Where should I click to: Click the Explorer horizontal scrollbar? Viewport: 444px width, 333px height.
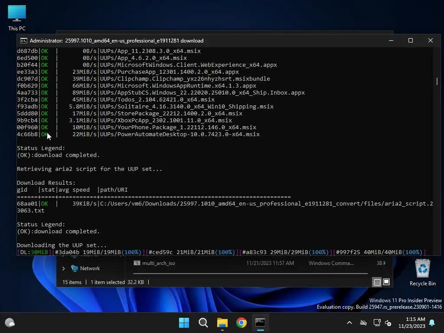250,274
